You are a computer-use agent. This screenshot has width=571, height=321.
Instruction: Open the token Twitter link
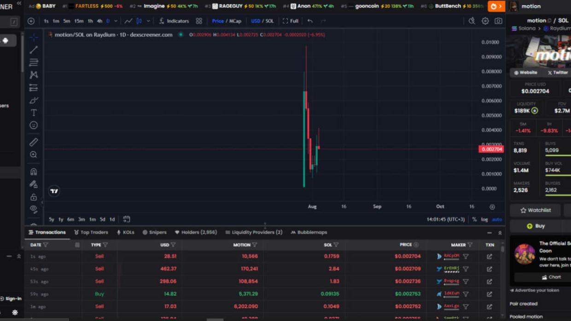coord(557,73)
